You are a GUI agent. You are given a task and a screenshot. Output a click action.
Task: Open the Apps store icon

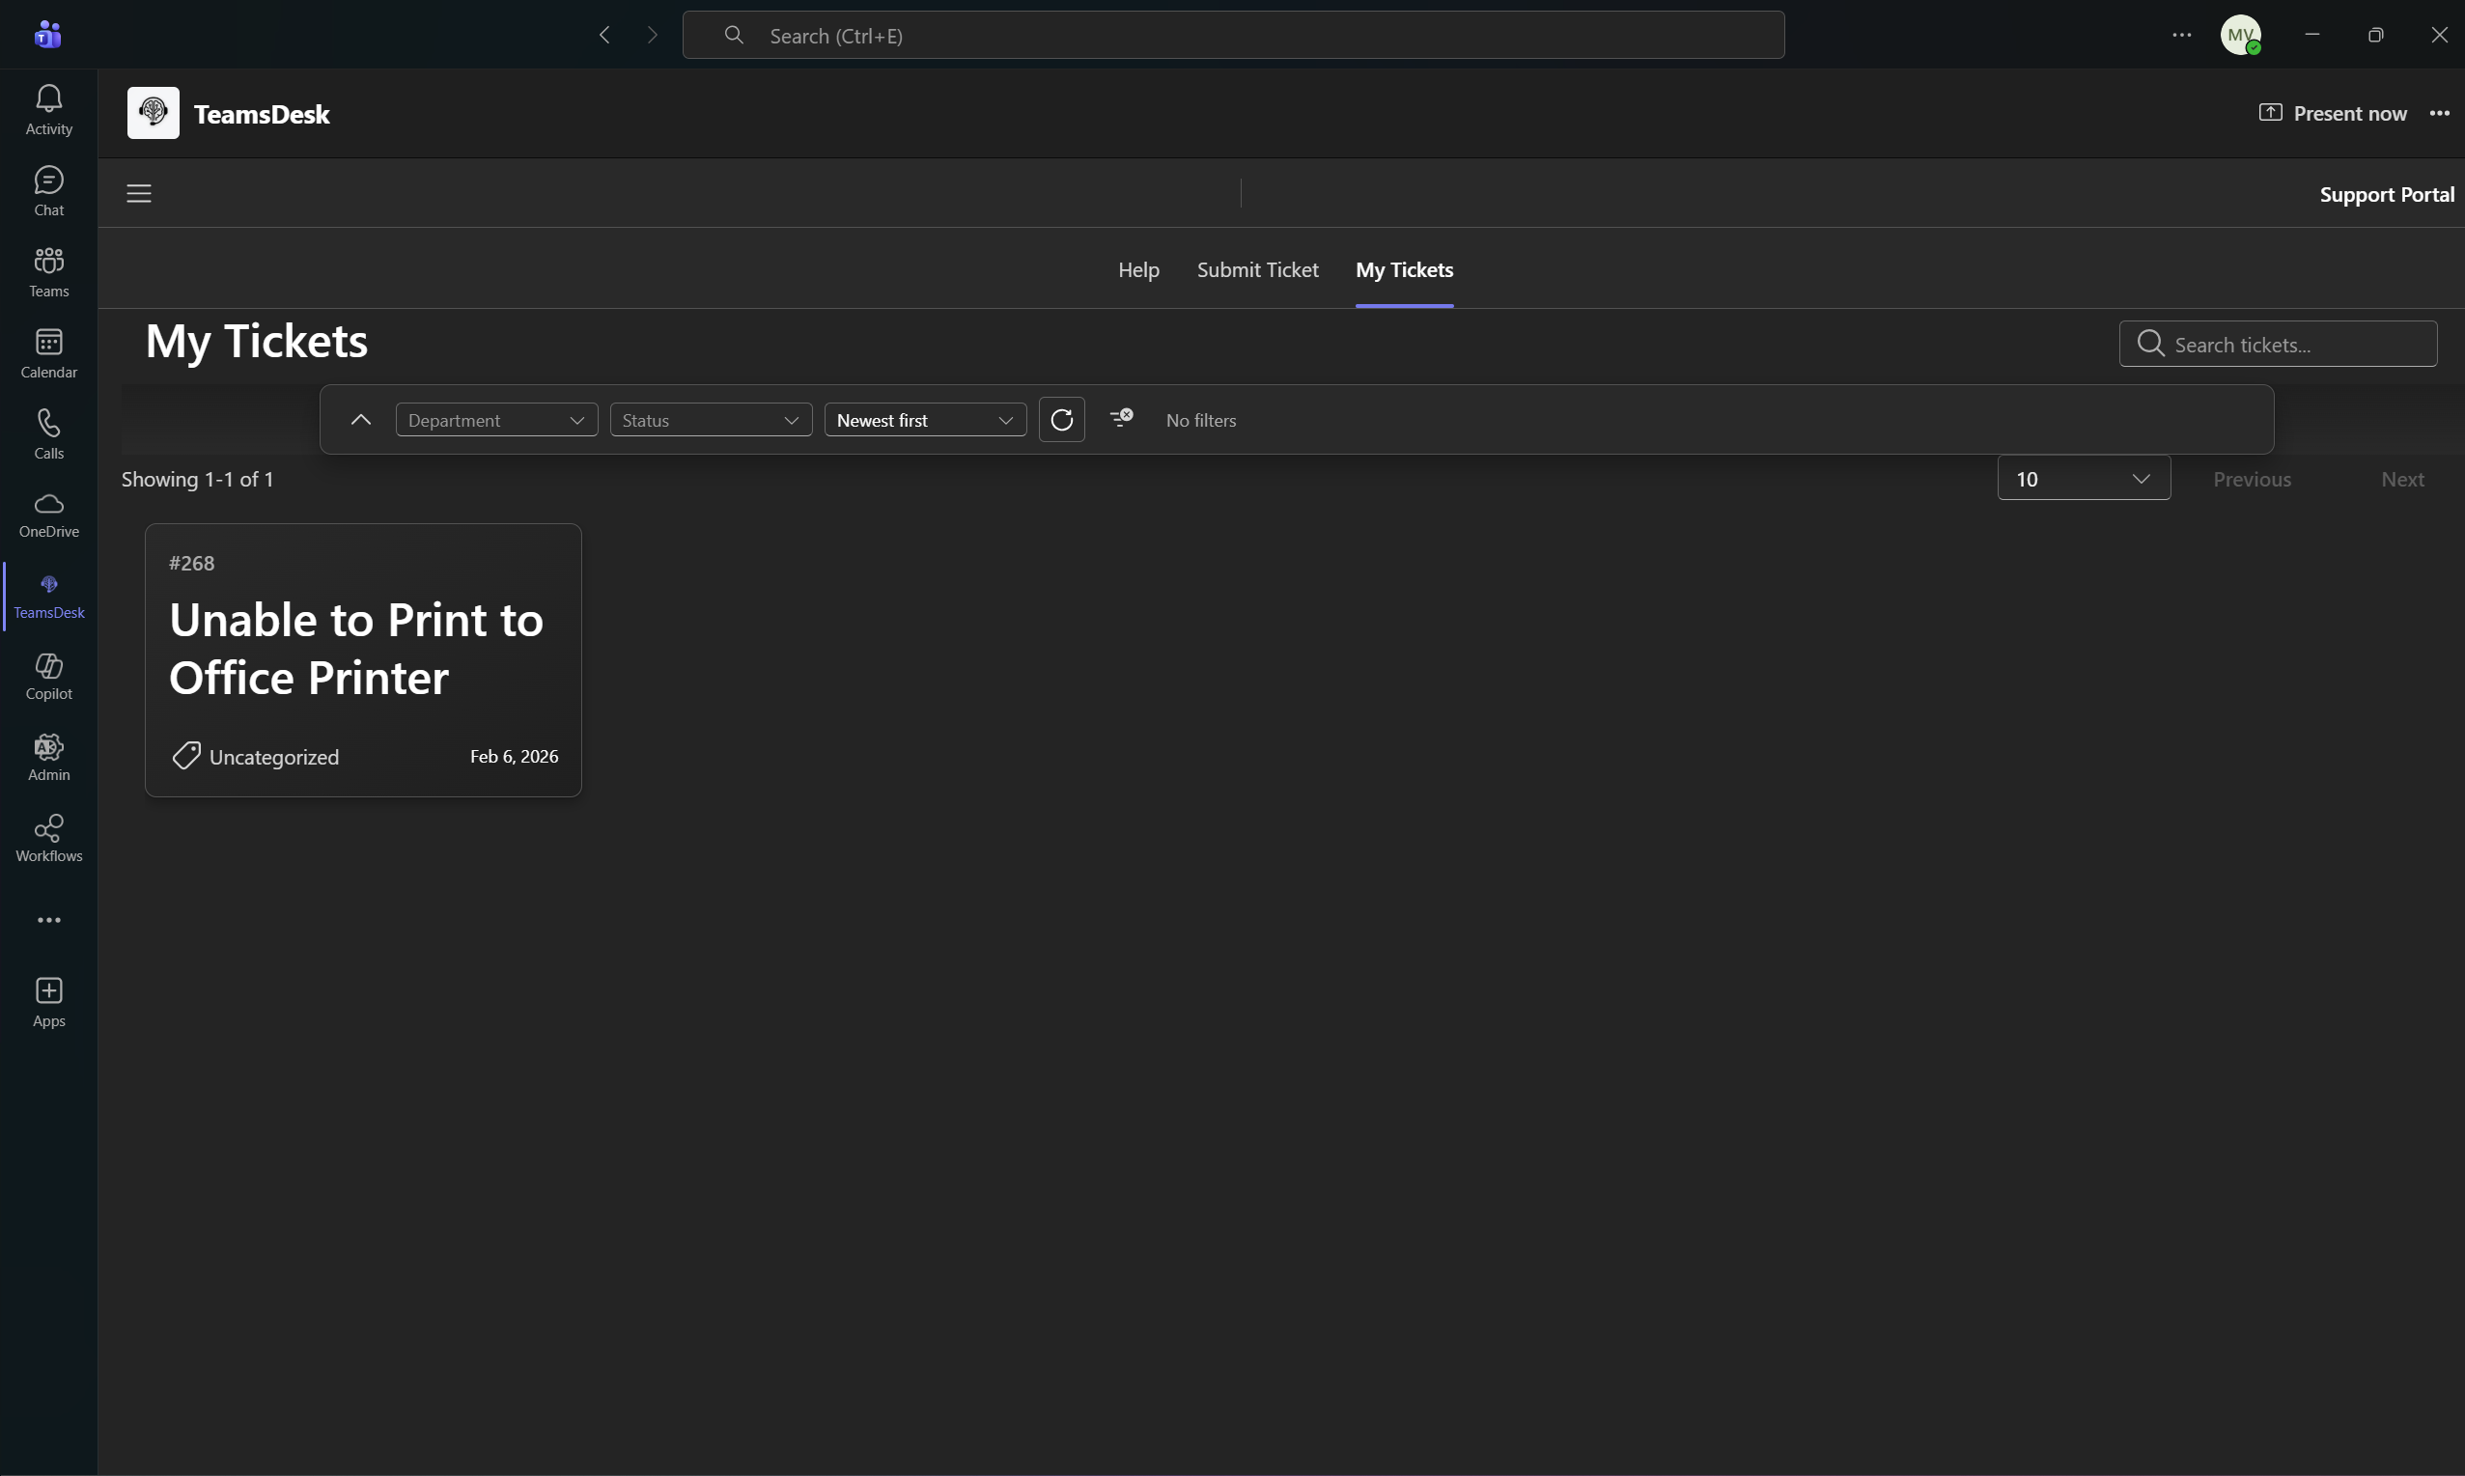pyautogui.click(x=48, y=1002)
